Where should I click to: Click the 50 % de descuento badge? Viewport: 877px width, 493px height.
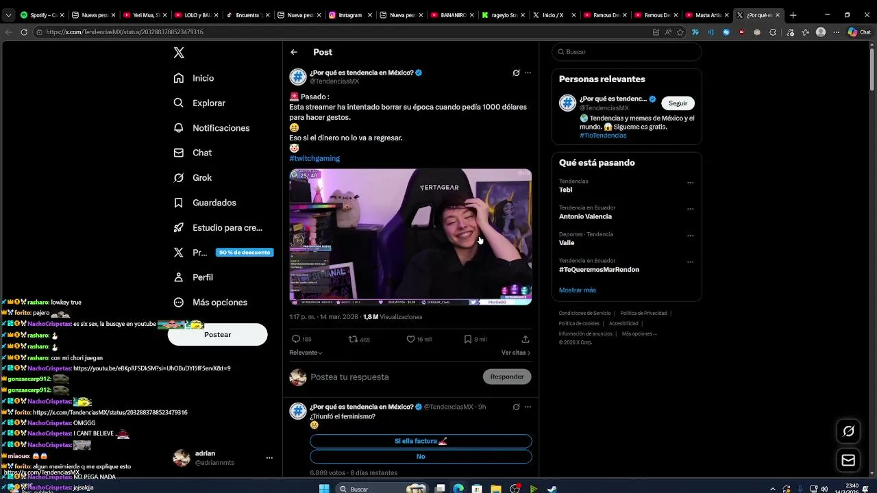[x=245, y=252]
